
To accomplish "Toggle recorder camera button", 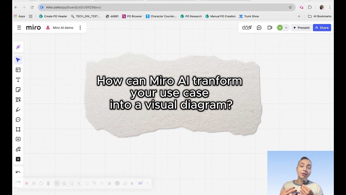I will click(x=141, y=183).
